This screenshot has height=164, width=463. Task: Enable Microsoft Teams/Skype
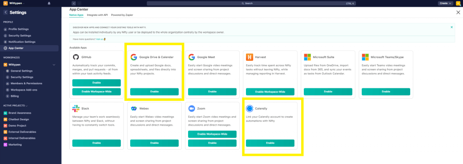[386, 92]
